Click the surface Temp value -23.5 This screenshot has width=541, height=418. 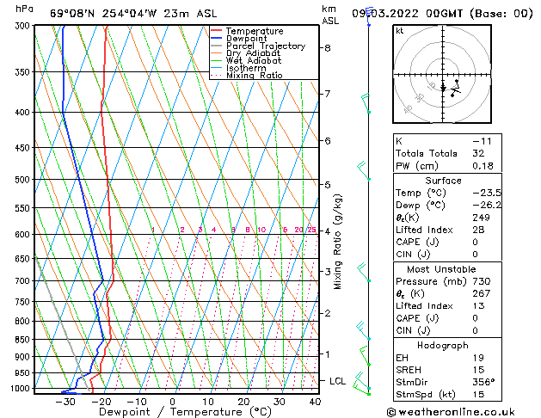(x=487, y=193)
